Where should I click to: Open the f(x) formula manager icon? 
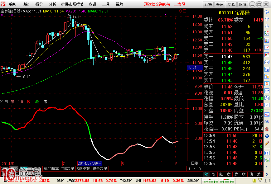pos(267,98)
